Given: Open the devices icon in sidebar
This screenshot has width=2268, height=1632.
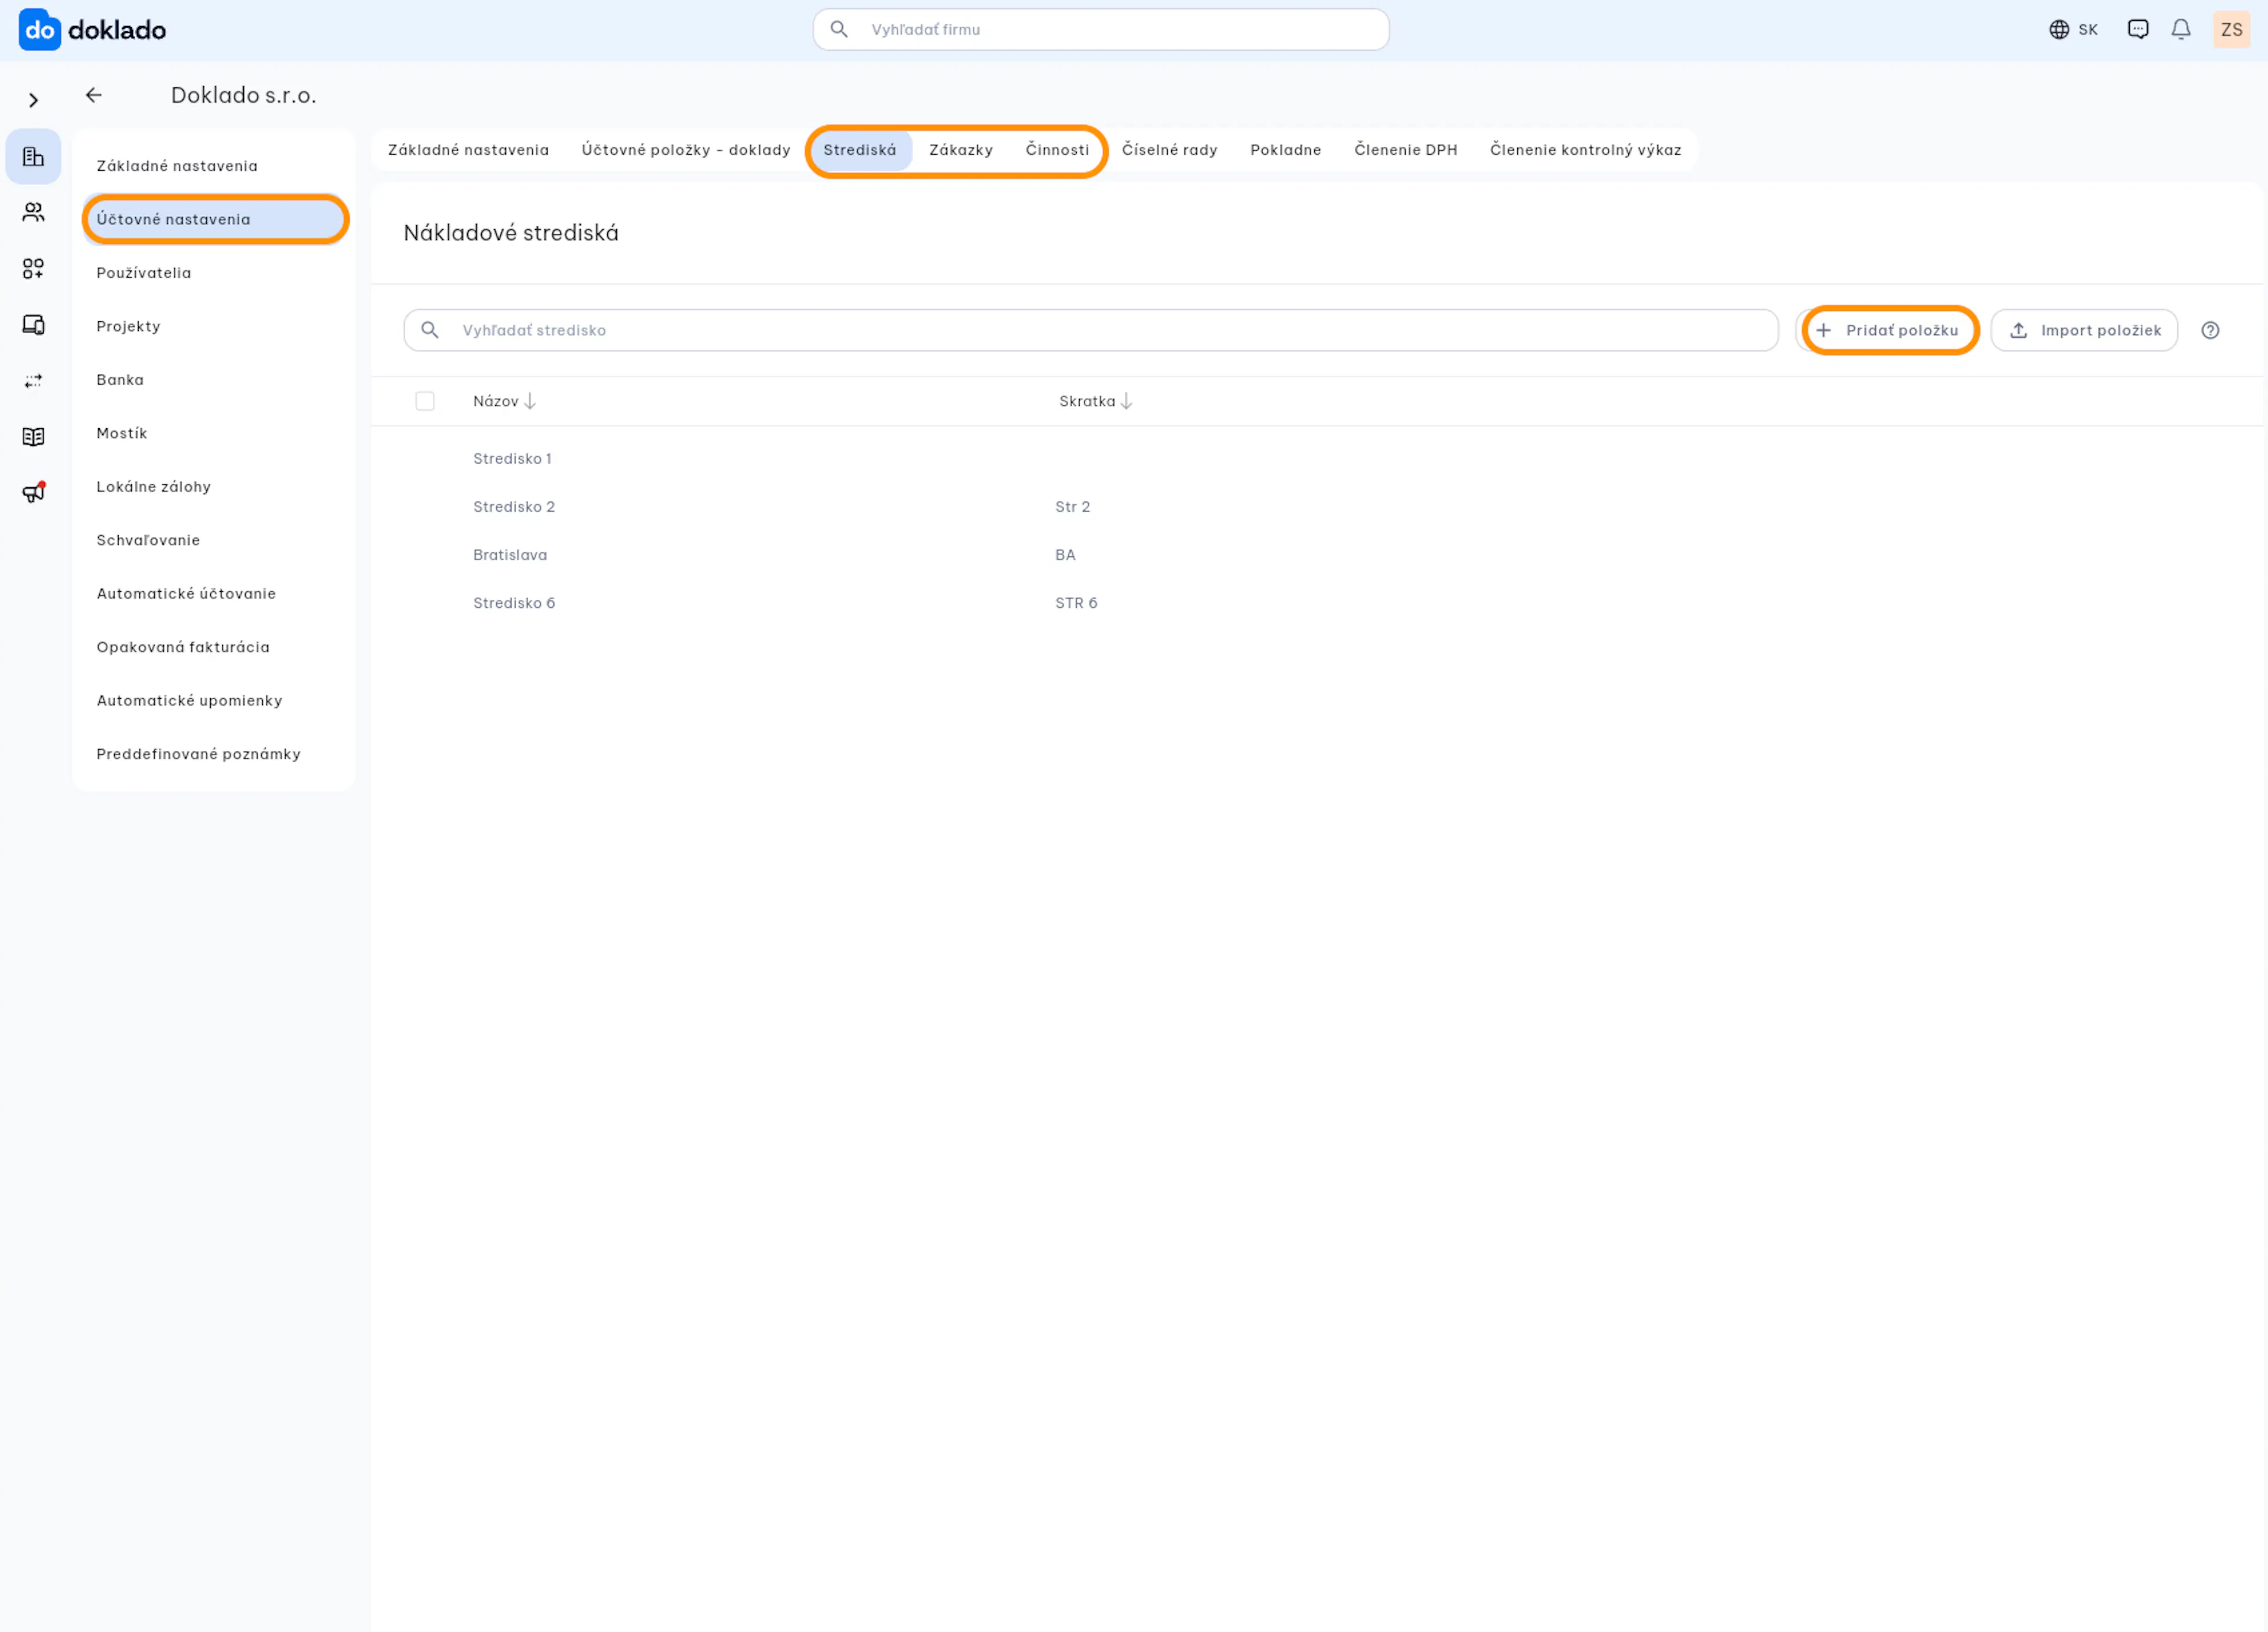Looking at the screenshot, I should (33, 325).
